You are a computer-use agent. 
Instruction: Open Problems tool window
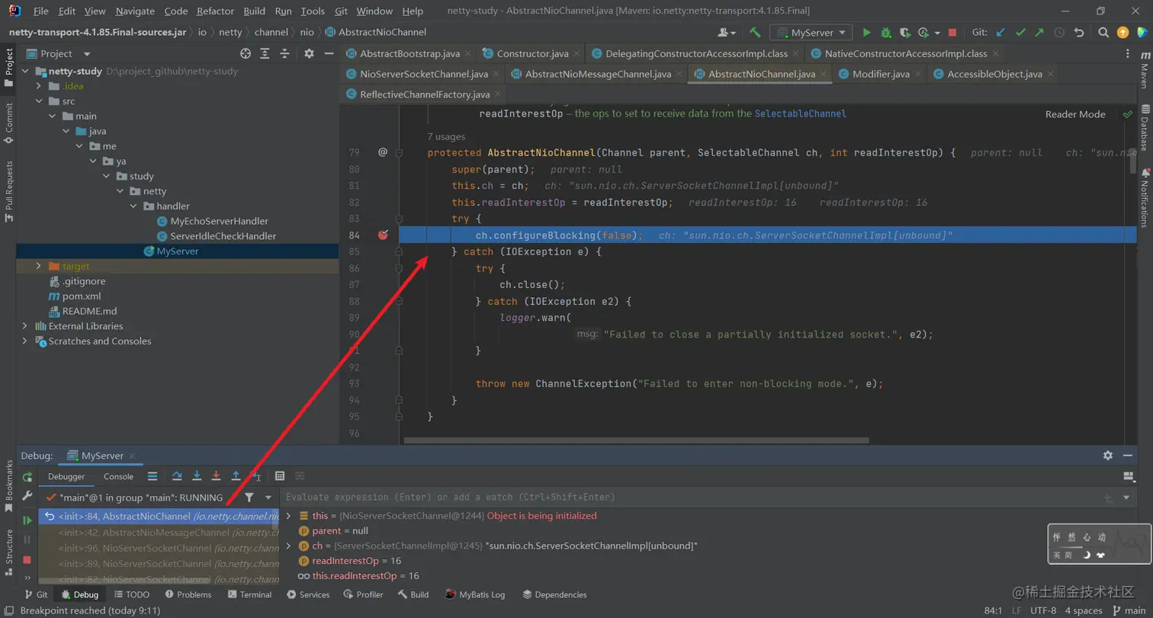187,594
